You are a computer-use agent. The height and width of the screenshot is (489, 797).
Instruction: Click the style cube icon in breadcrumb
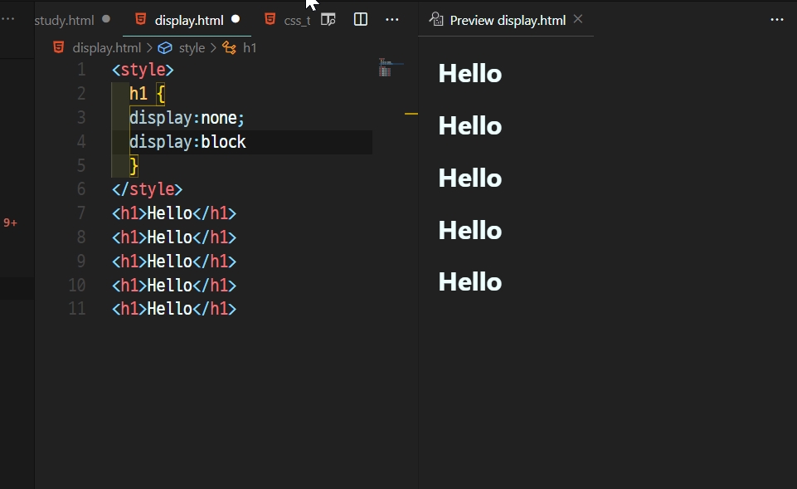click(165, 48)
